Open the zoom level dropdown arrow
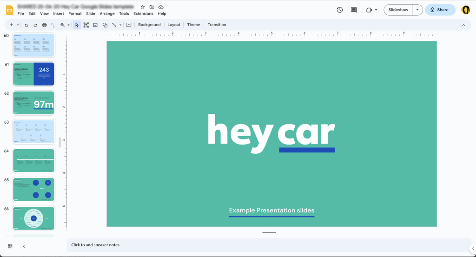Screen dimensions: 476x257 [68, 25]
